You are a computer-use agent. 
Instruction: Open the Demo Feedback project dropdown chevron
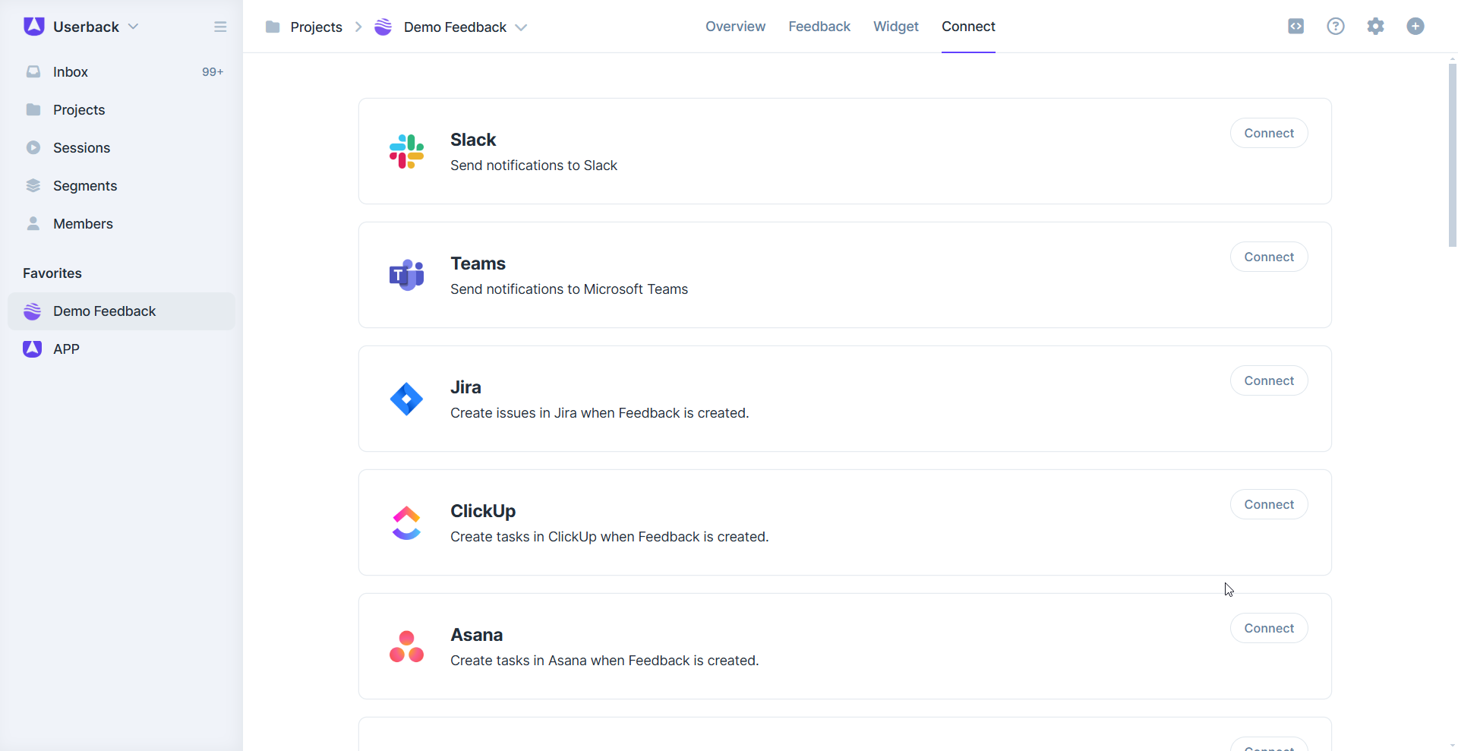521,27
